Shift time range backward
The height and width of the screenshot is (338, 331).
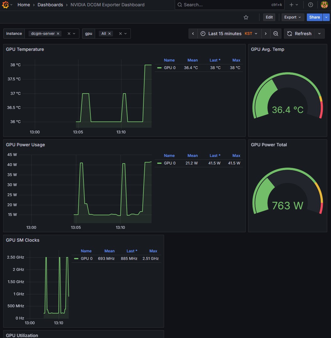click(193, 34)
